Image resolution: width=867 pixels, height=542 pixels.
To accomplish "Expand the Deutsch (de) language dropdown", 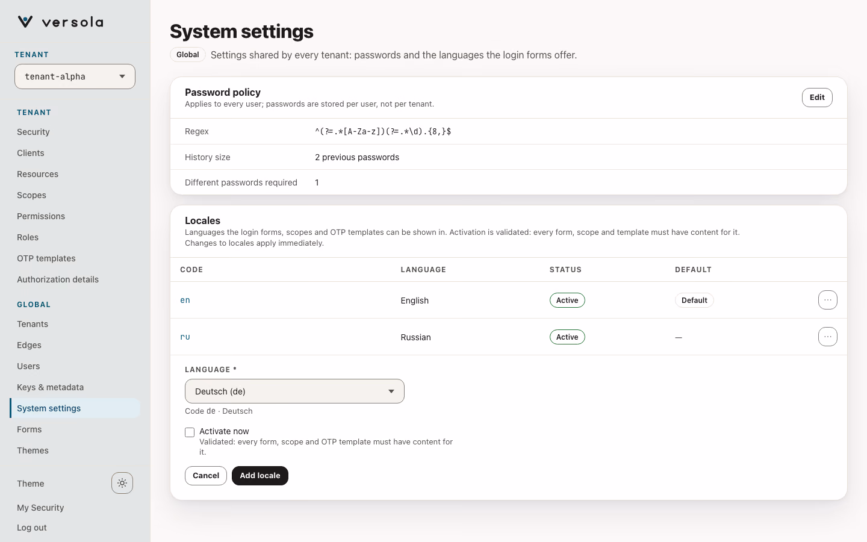I will 294,391.
